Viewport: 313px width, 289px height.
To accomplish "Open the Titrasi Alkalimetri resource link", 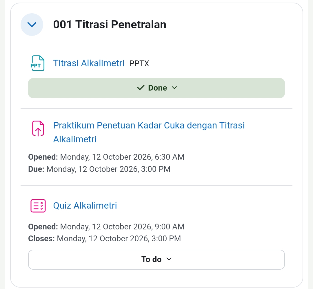I will click(89, 63).
